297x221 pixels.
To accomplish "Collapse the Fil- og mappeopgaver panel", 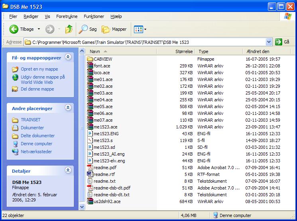I will [68, 57].
